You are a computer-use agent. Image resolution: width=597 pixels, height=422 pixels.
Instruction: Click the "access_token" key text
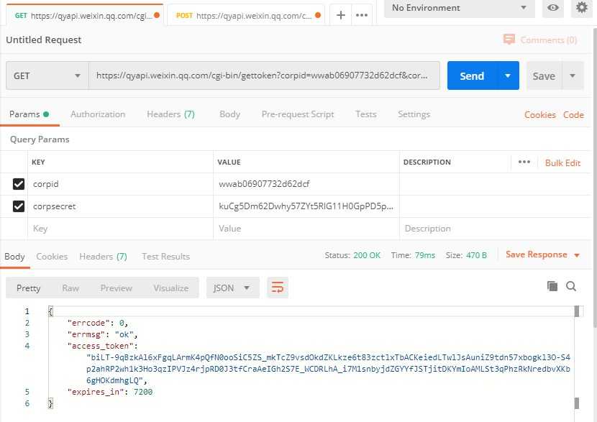coord(100,346)
